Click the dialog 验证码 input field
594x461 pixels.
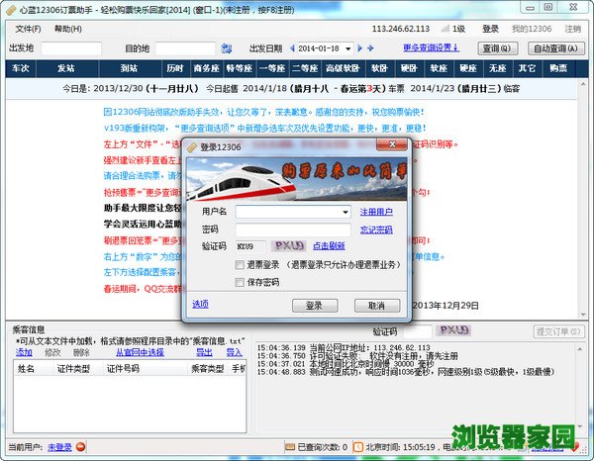tap(250, 246)
